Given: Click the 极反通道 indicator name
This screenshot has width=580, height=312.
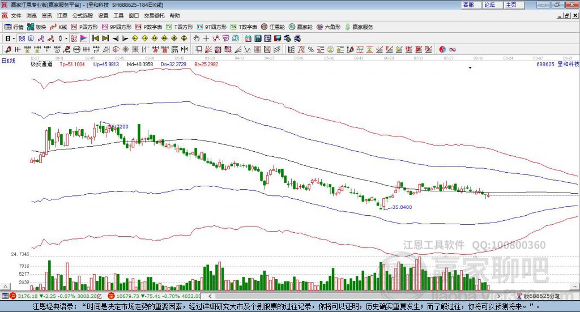Looking at the screenshot, I should pos(41,64).
